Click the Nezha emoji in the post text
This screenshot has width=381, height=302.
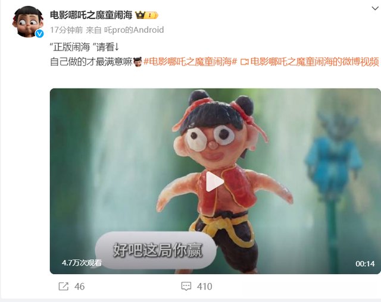tap(138, 62)
